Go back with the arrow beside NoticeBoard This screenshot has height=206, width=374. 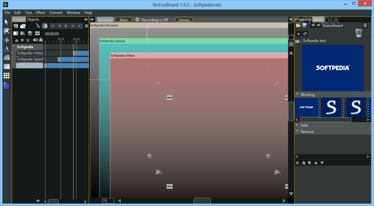tap(313, 25)
